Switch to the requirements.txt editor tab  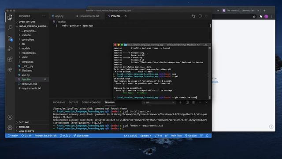(89, 16)
